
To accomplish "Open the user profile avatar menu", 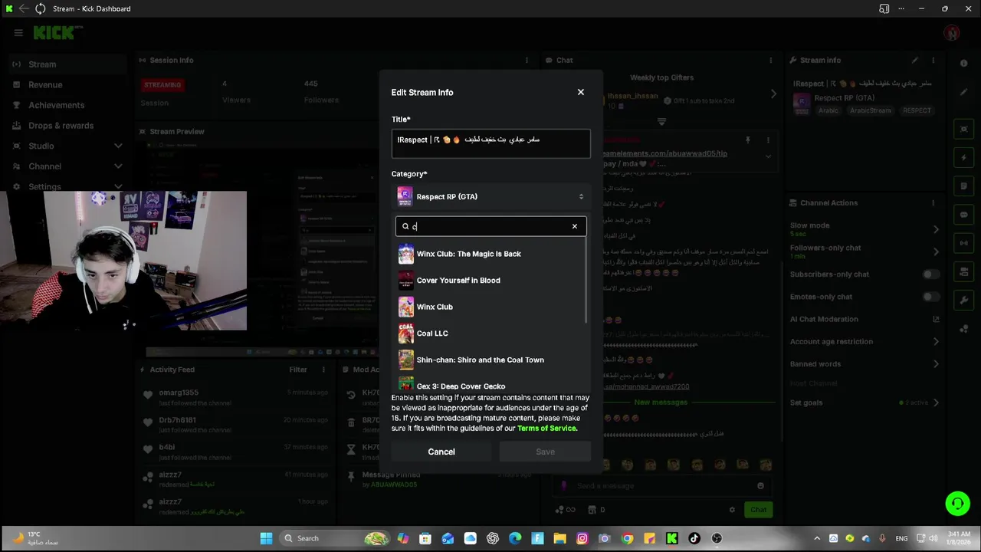I will pos(952,33).
